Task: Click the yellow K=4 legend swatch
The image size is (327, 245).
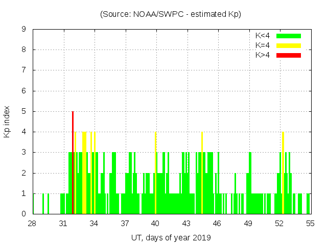Action: point(289,45)
